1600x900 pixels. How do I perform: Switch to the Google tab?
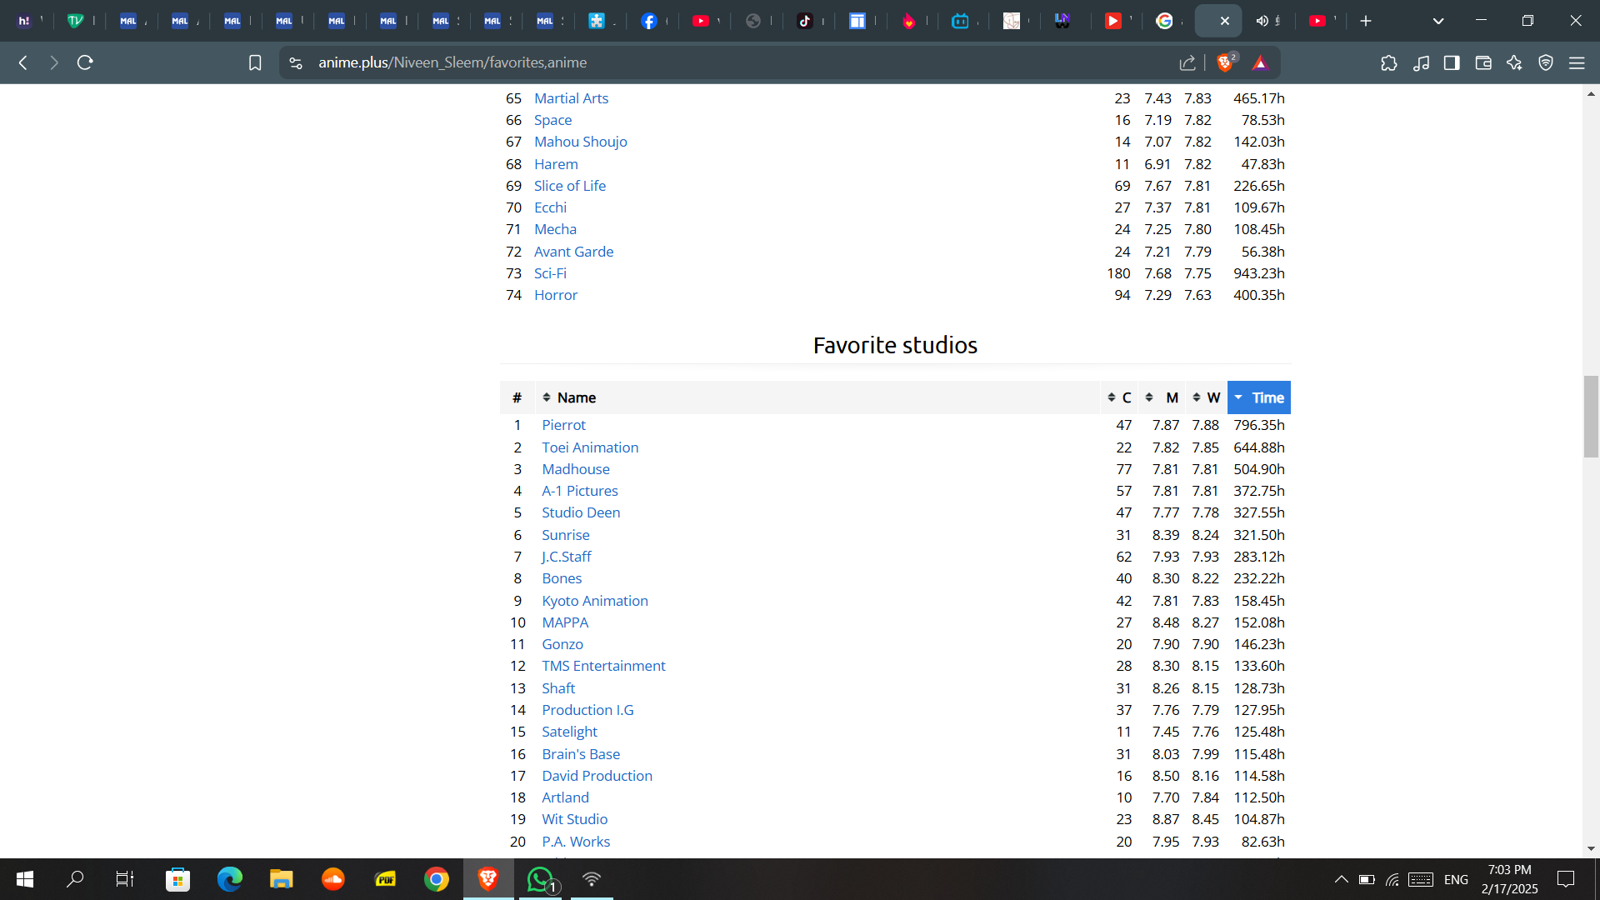[x=1165, y=21]
